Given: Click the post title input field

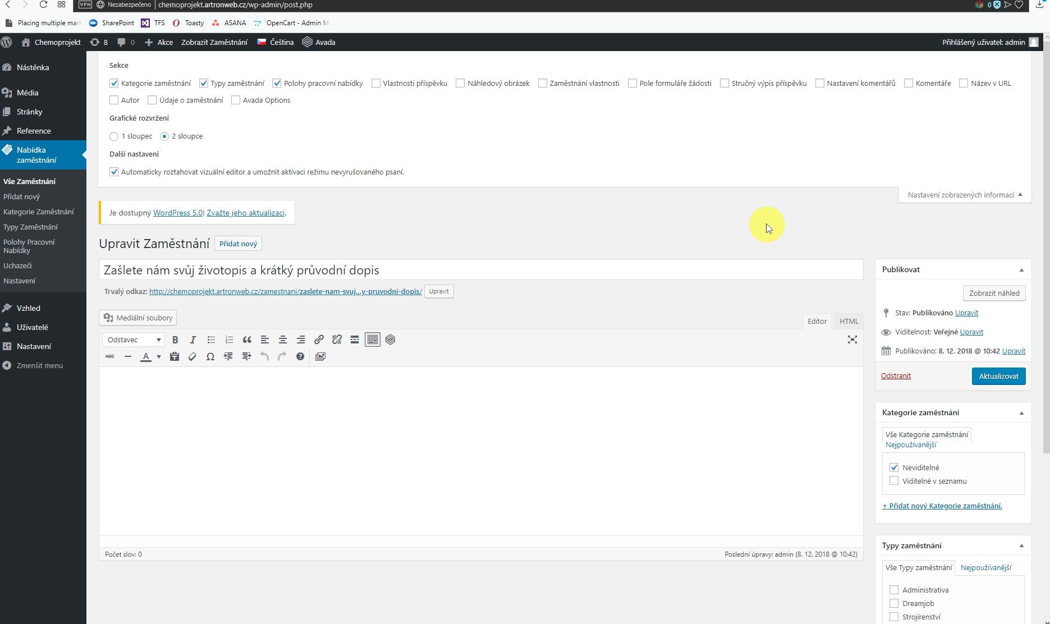Looking at the screenshot, I should tap(480, 270).
